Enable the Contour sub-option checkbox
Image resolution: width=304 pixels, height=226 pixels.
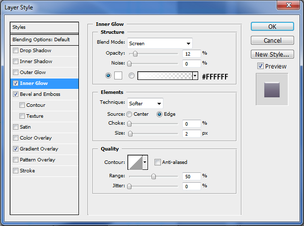(22, 105)
